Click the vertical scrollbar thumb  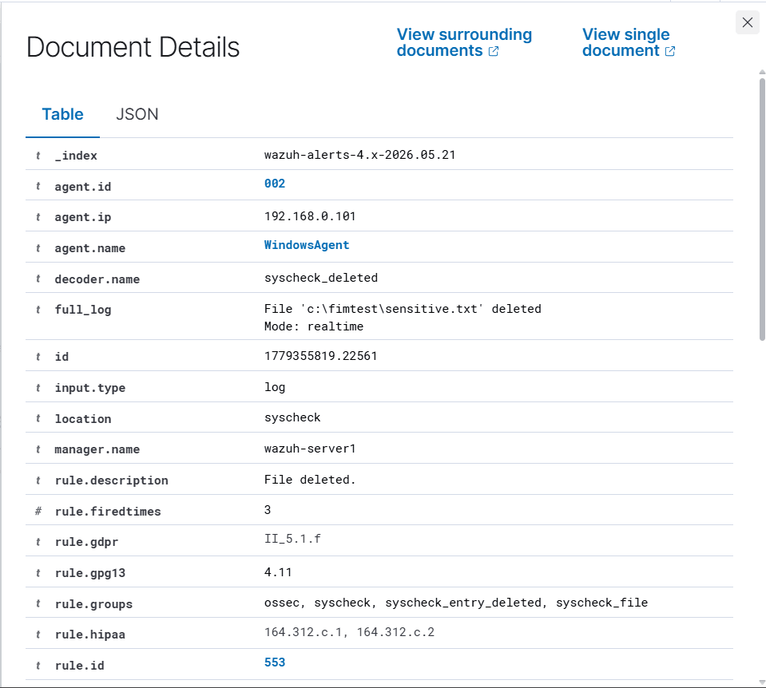pos(762,209)
